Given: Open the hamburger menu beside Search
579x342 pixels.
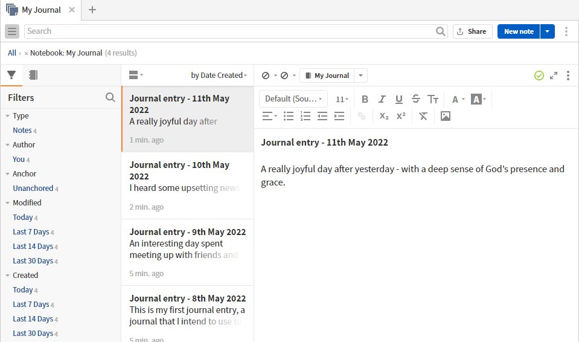Looking at the screenshot, I should tap(12, 31).
